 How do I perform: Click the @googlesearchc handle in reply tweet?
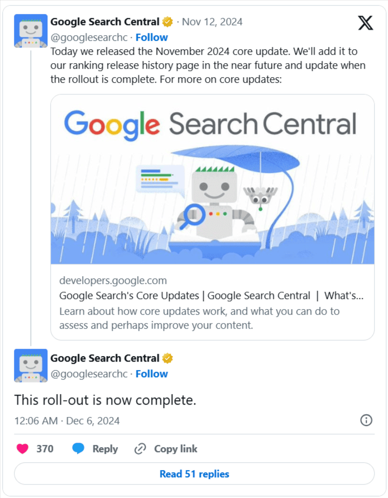click(89, 373)
